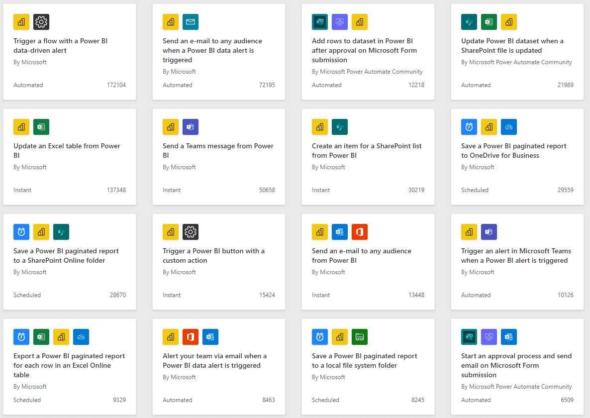Click the Schedule clock icon on the 'Save a Power BI paginated report to a local file system' card
Image resolution: width=590 pixels, height=418 pixels.
coord(320,337)
